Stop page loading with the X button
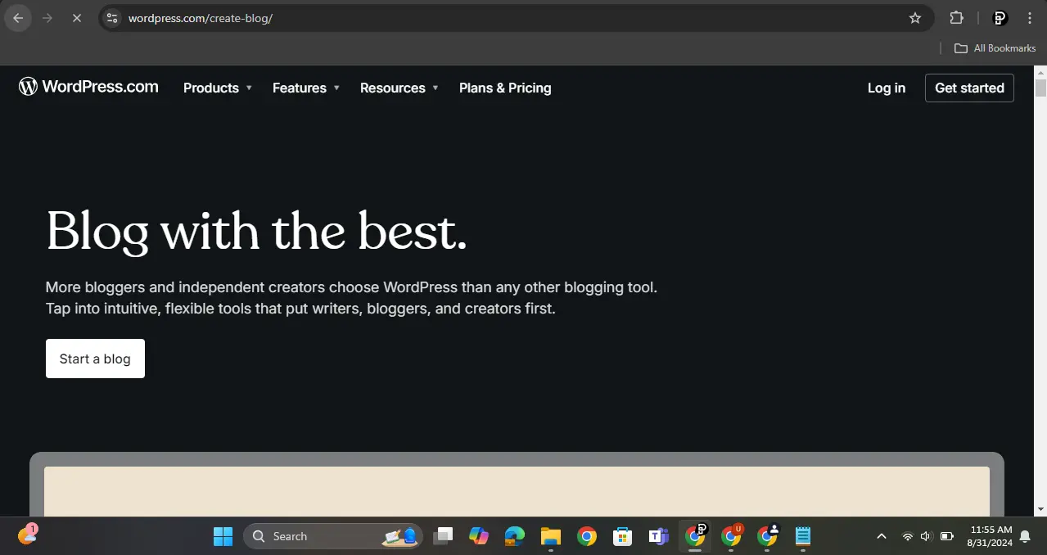This screenshot has width=1047, height=555. point(77,18)
